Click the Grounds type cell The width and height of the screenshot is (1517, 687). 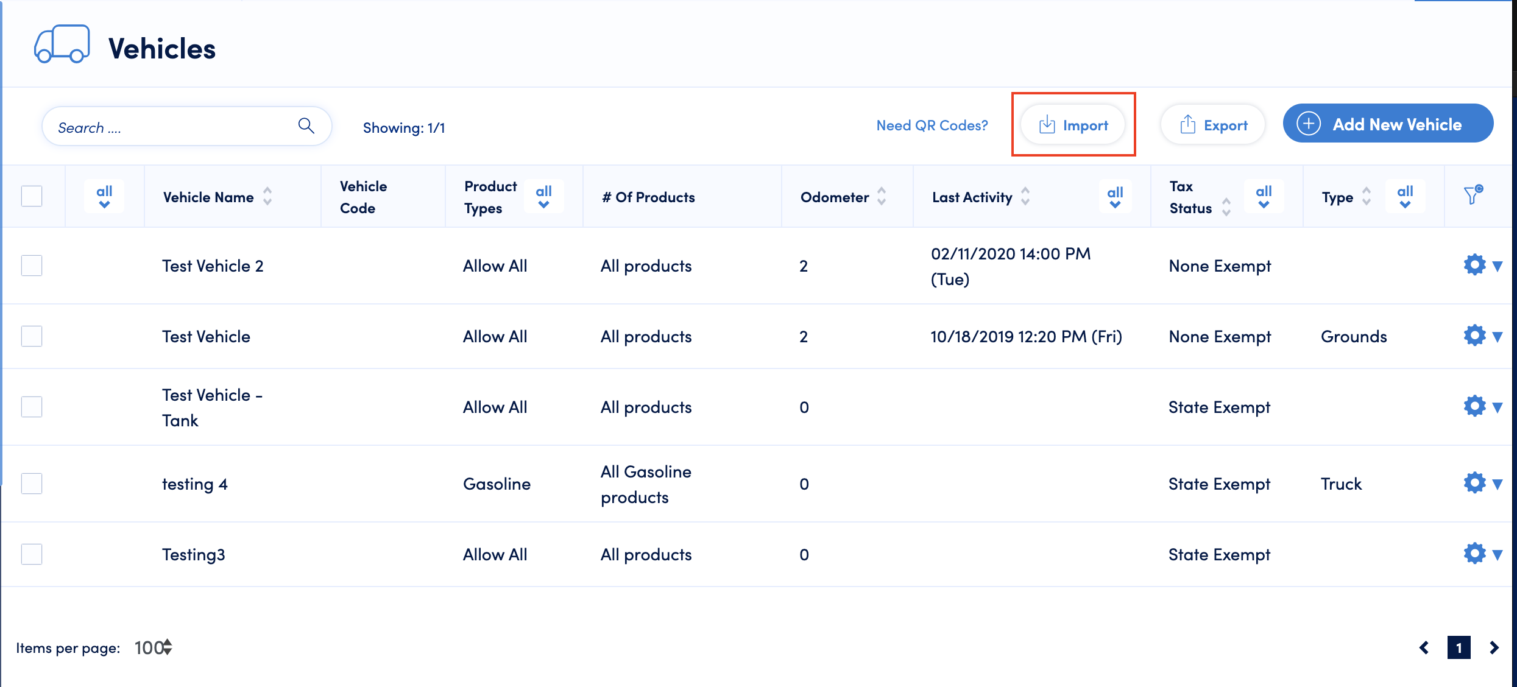click(1354, 336)
